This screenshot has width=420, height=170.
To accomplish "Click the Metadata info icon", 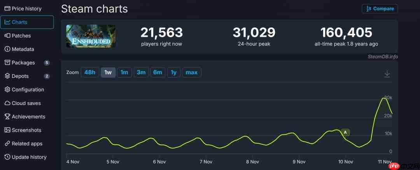I will click(7, 49).
